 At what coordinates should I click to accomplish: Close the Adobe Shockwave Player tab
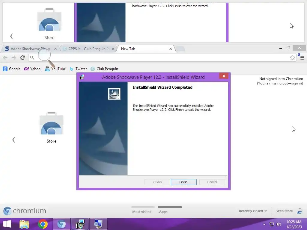(x=55, y=49)
